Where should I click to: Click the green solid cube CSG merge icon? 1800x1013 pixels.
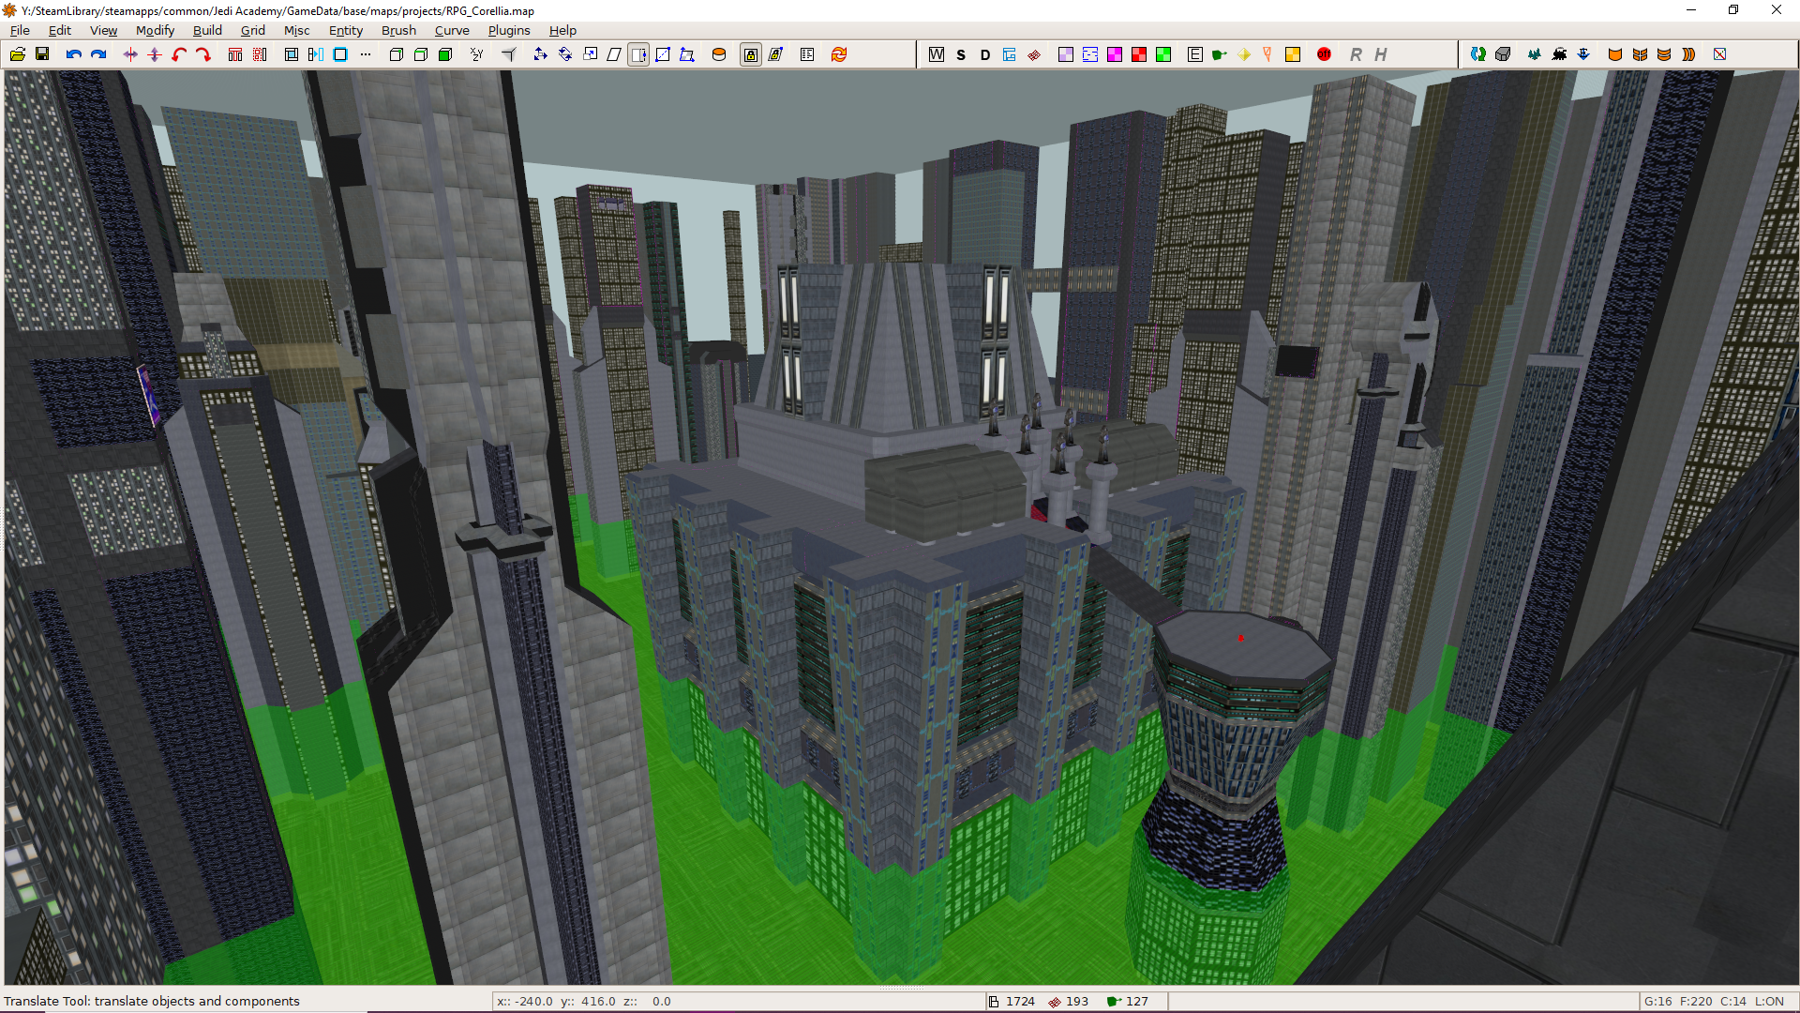click(x=445, y=54)
